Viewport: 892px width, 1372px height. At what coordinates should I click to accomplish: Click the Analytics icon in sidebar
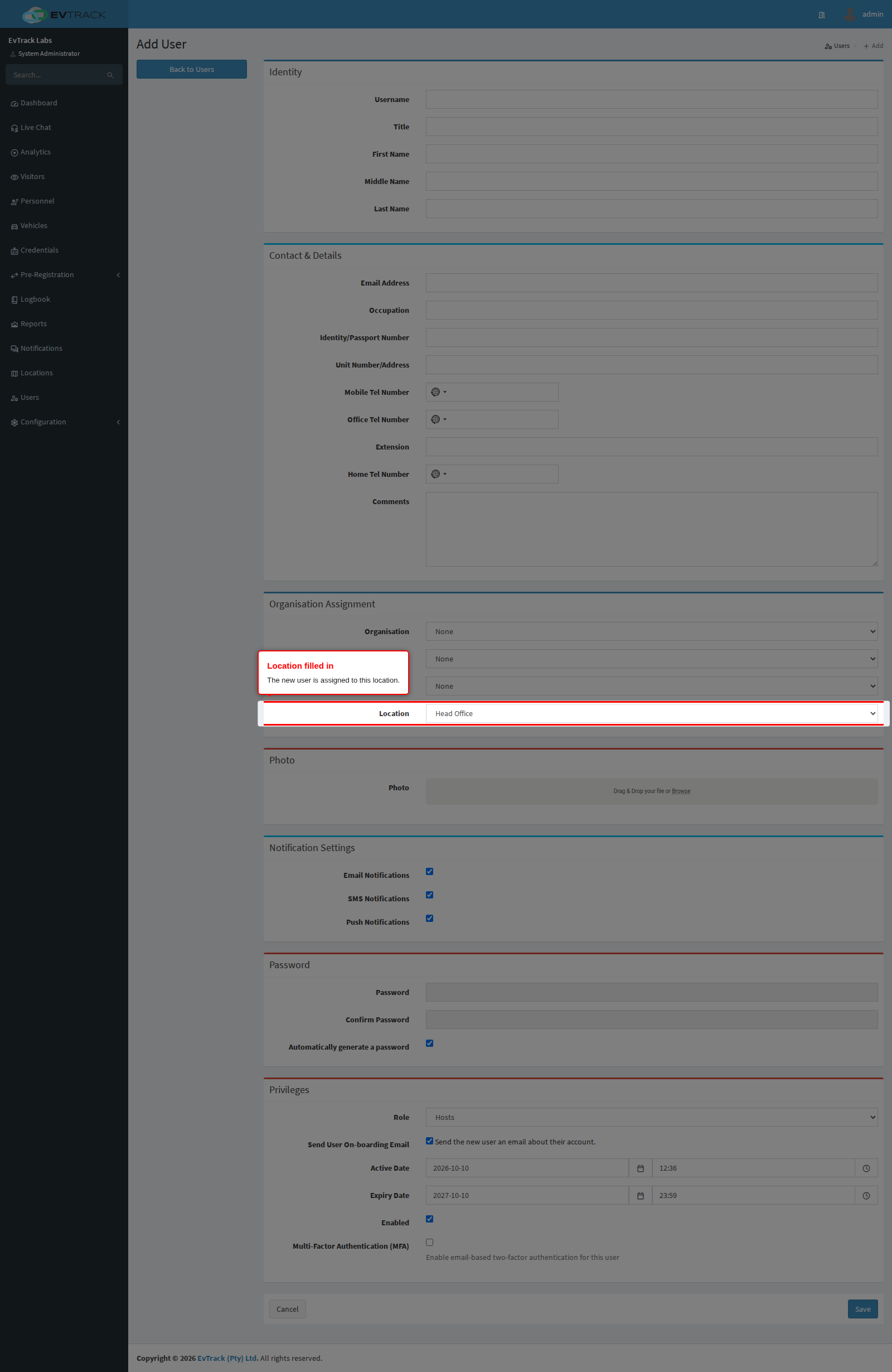14,153
